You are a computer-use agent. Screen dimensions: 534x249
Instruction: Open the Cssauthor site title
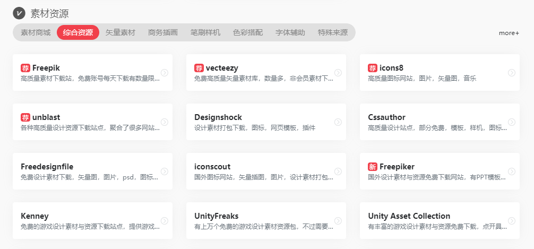386,117
